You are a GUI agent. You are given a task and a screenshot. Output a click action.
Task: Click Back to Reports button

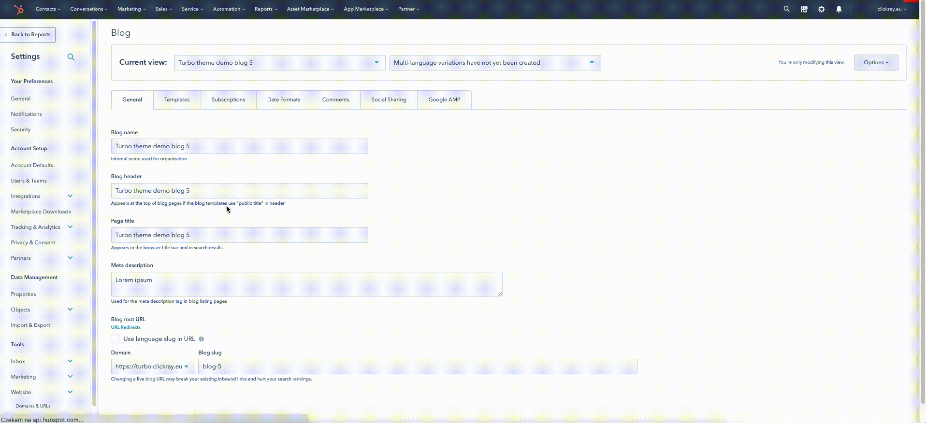[28, 34]
